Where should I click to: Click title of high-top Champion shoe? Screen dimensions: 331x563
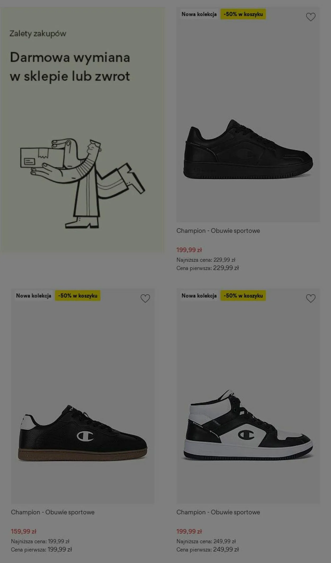click(218, 512)
